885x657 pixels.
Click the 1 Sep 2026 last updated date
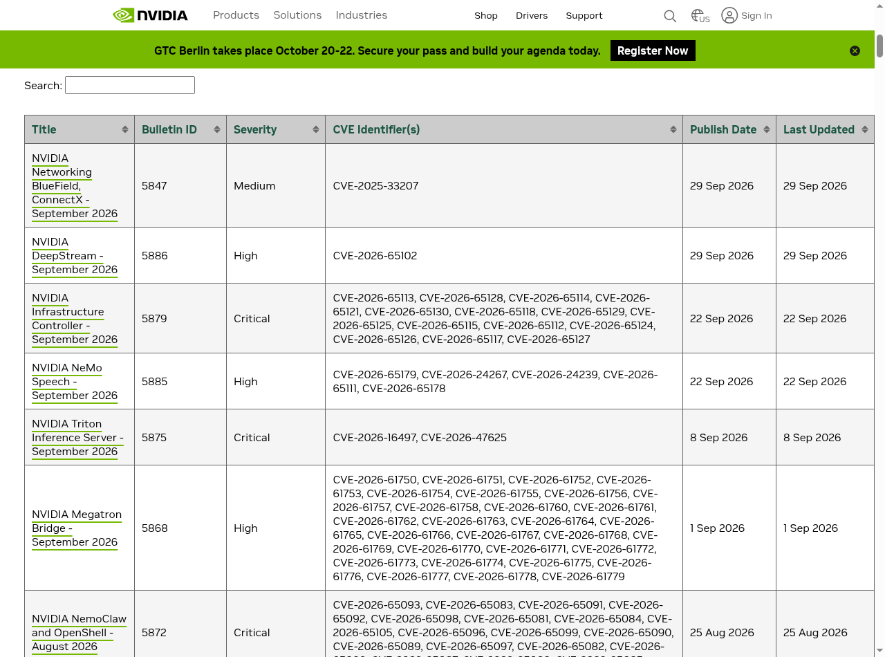pos(810,528)
